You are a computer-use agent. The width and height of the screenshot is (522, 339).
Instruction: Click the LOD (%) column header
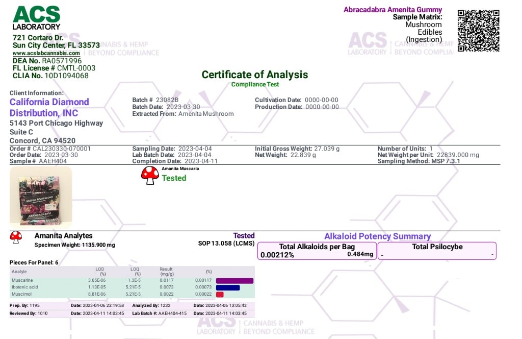click(100, 272)
